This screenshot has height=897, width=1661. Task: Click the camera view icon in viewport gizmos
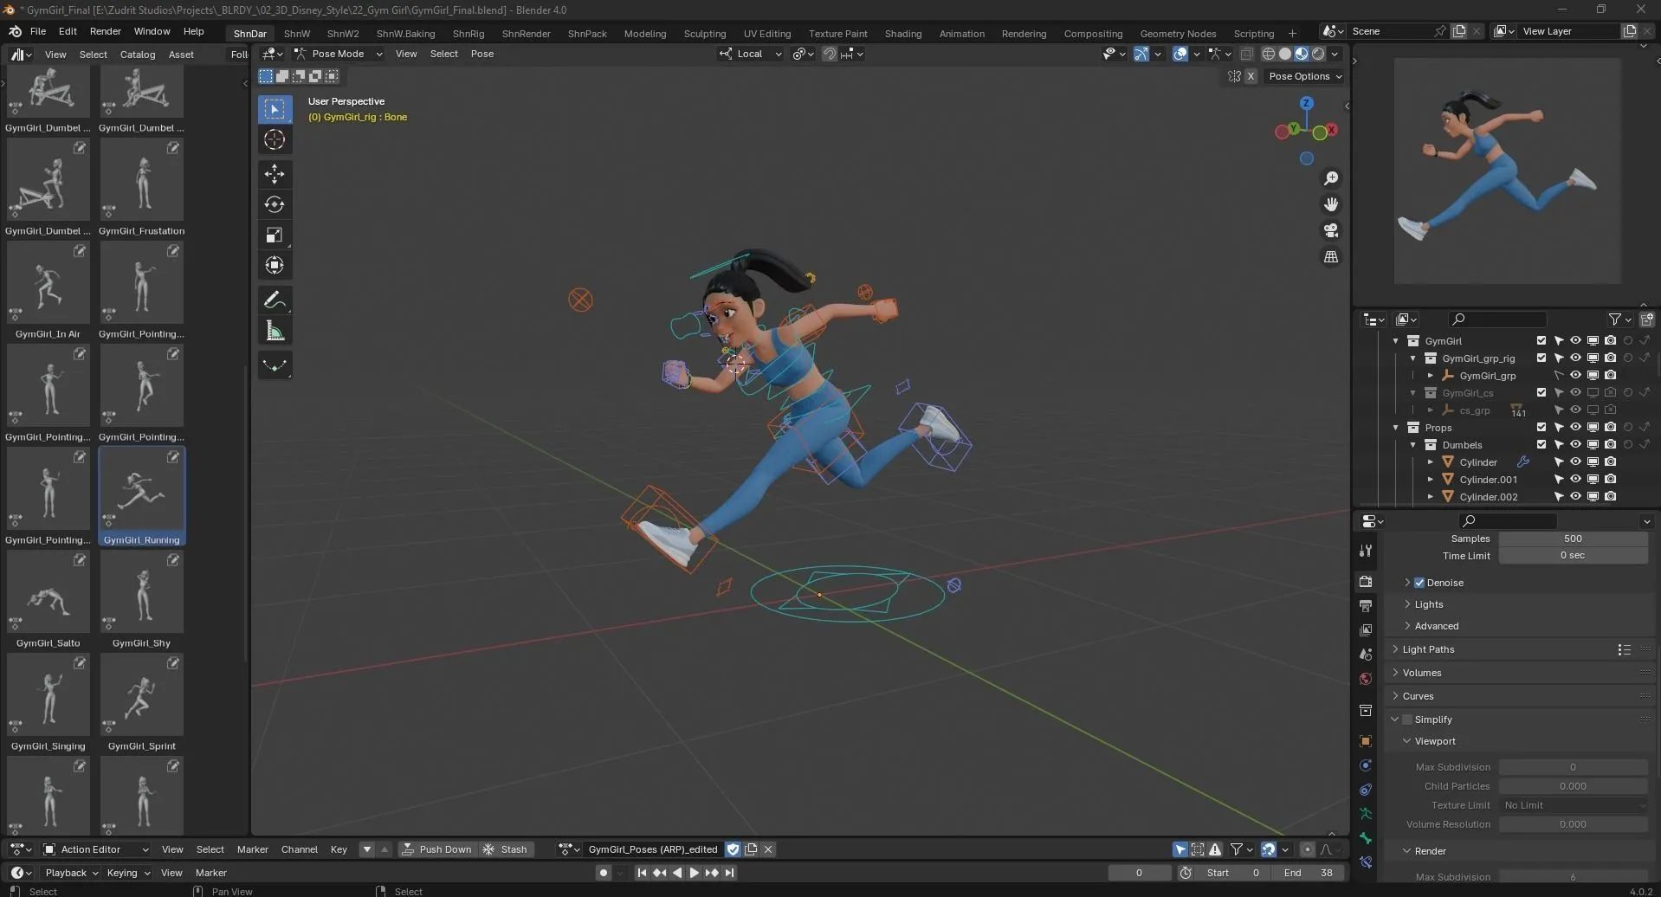1332,229
